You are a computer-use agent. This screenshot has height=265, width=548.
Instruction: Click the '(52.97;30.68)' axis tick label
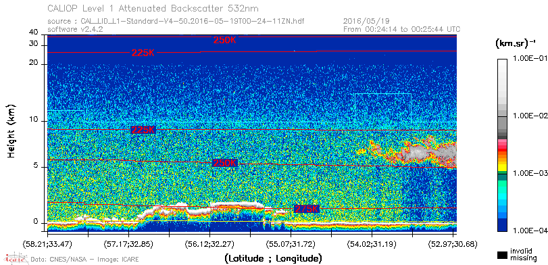[x=453, y=243]
